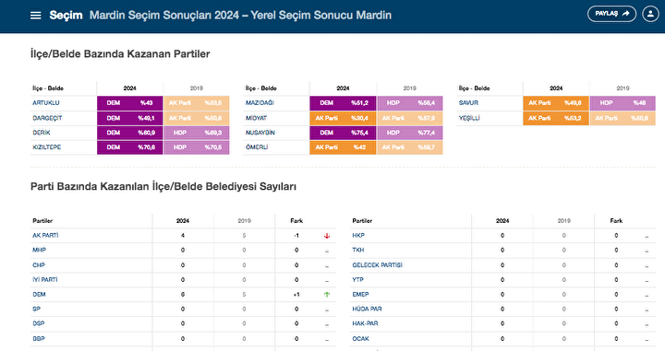Click the PAYLAŞ share button

pos(611,14)
